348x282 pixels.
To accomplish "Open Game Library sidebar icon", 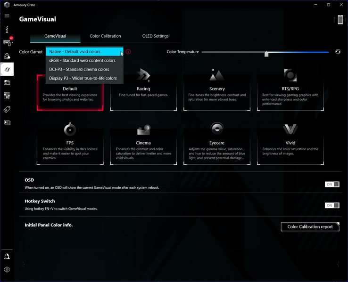I will pos(7,83).
